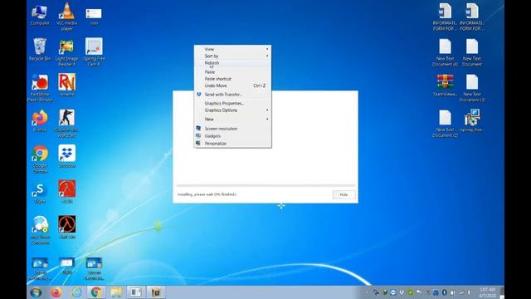The image size is (531, 299).
Task: Click the Hide button in installer
Action: point(343,194)
